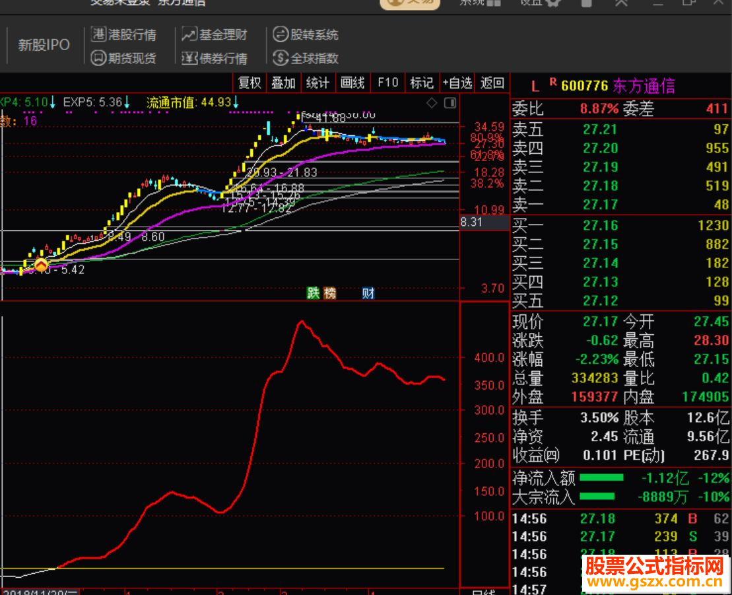Select the 买二 price 27.15

tap(601, 244)
